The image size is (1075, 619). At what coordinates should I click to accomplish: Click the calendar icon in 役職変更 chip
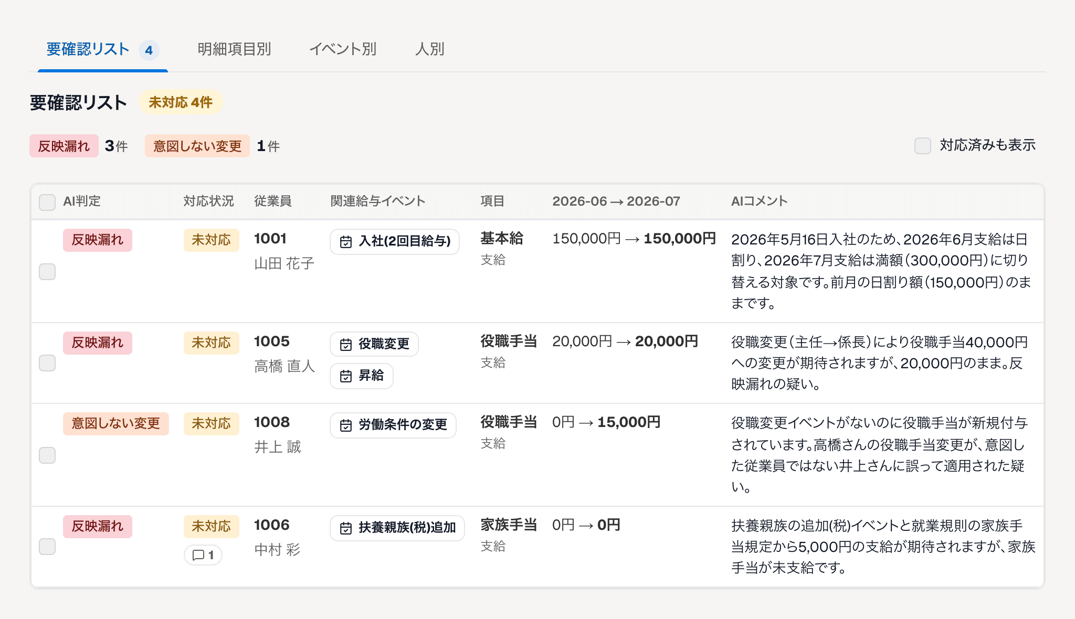pos(345,345)
